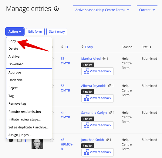Click the Start entry button

[x=57, y=31]
